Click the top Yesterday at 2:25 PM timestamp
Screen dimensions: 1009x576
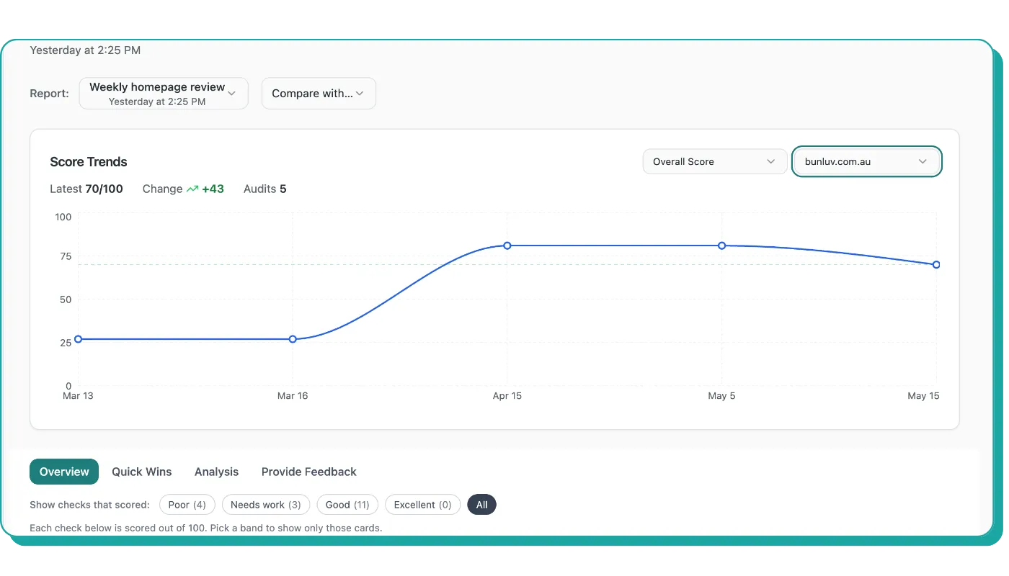click(85, 50)
